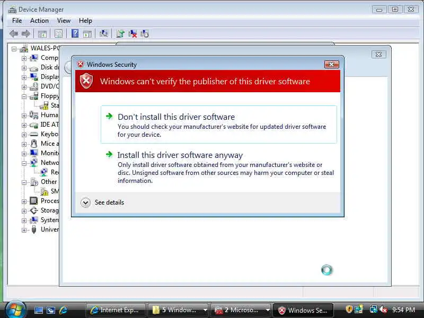Viewport: 424px width, 318px height.
Task: Expand the Universal Serial Bus node
Action: 24,230
